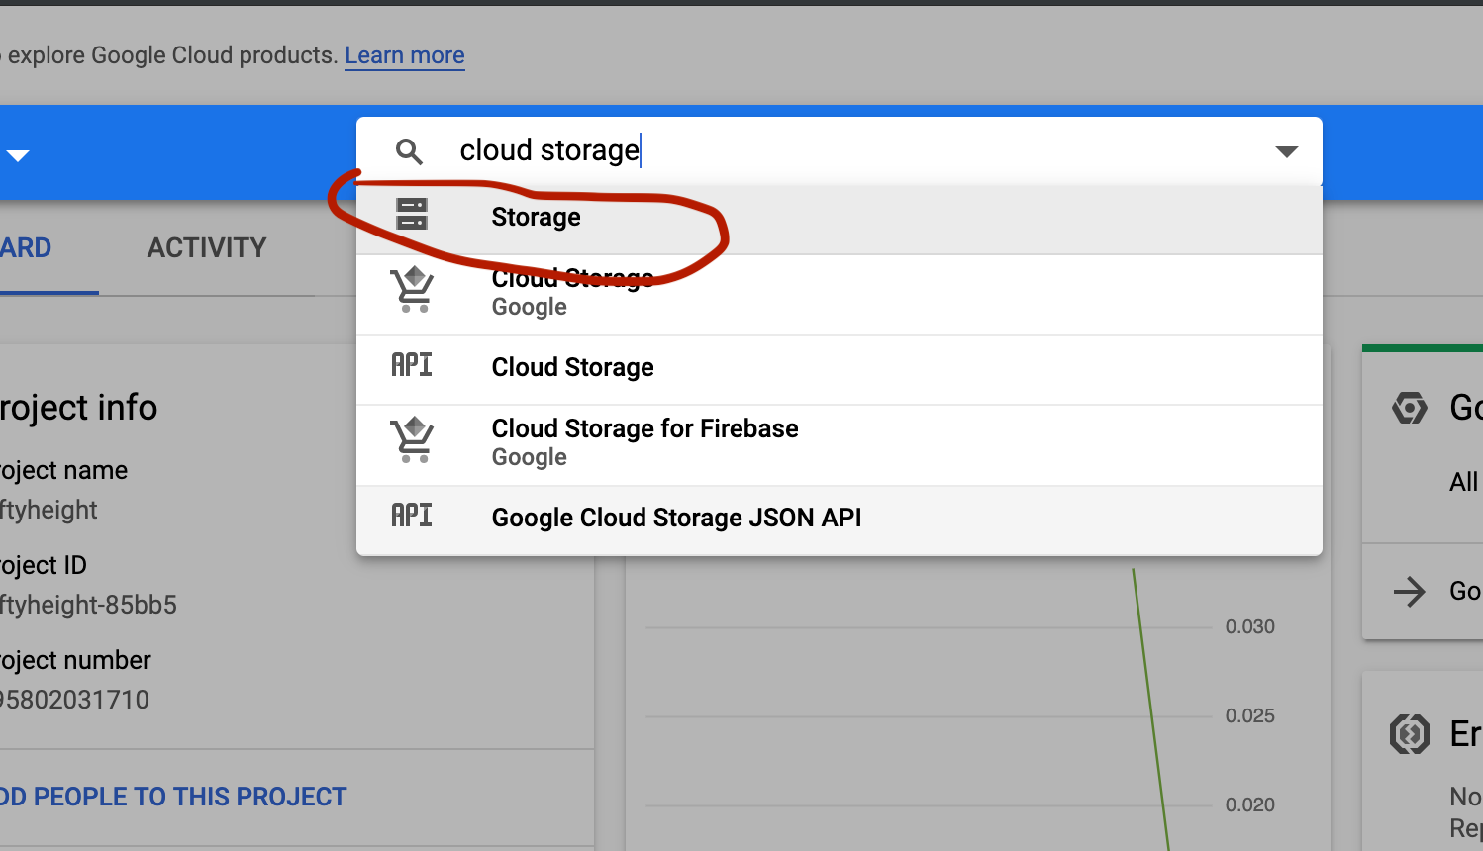Click the search magnifying glass icon
This screenshot has height=851, width=1483.
tap(409, 151)
